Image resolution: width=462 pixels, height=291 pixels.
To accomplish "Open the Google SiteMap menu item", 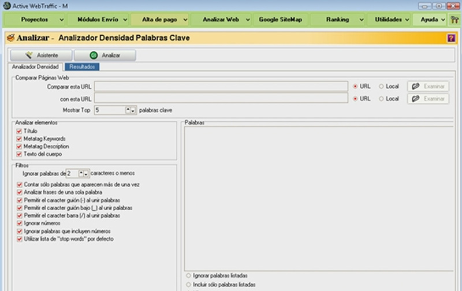I will (x=278, y=20).
